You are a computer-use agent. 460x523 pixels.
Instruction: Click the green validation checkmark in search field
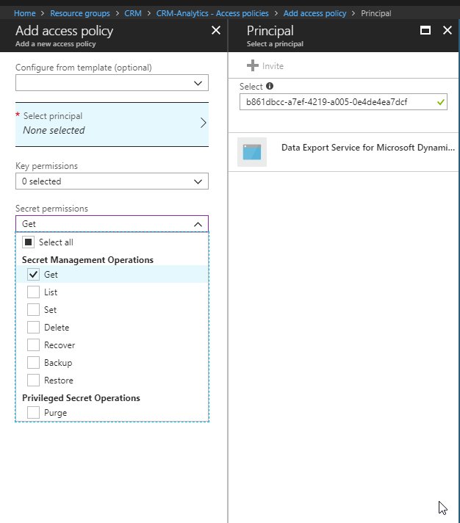point(440,103)
